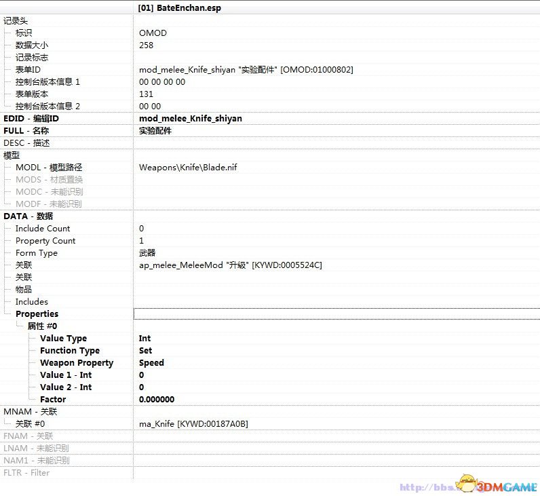Select the Property Count row

tap(45, 241)
